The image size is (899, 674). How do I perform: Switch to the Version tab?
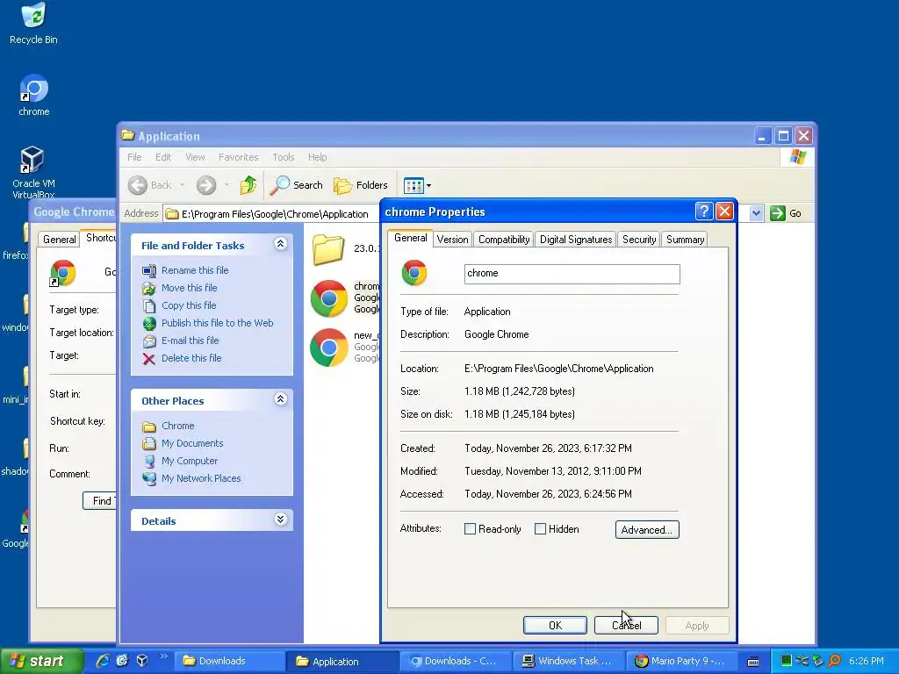[452, 240]
